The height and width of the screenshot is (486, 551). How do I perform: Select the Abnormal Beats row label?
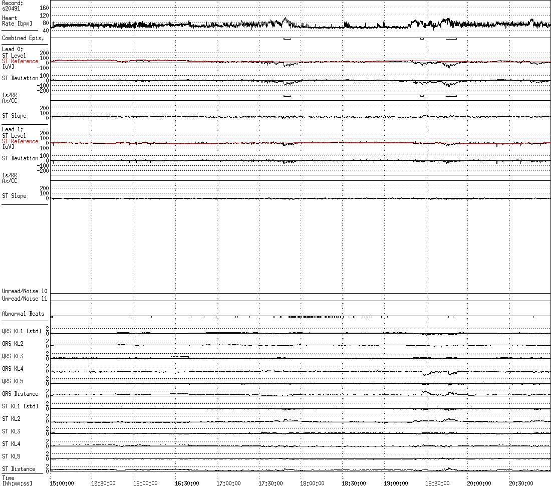coord(23,314)
